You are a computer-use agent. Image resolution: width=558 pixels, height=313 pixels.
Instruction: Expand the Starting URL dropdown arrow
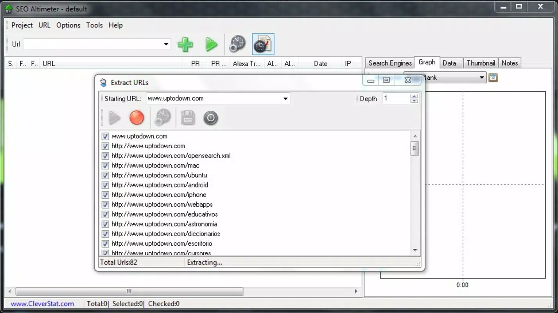tap(286, 99)
